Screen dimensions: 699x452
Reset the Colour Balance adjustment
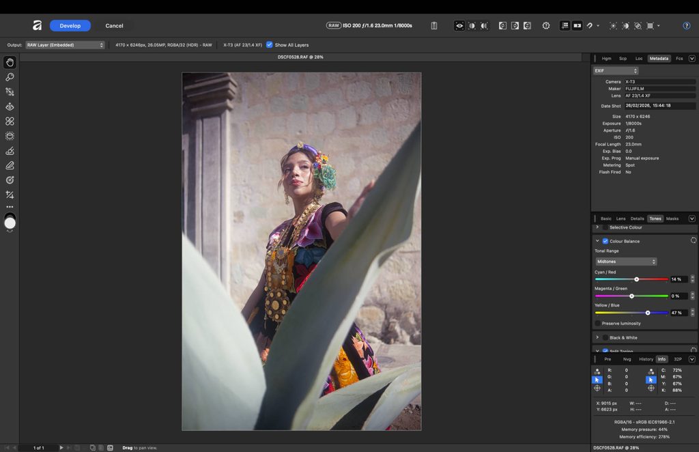coord(694,240)
